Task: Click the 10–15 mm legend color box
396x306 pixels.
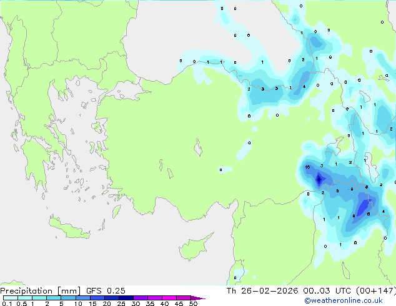Action: pyautogui.click(x=82, y=298)
